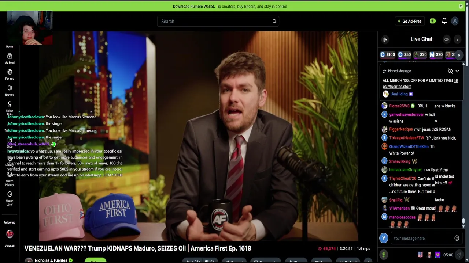Send the chat message arrow

coord(459,255)
